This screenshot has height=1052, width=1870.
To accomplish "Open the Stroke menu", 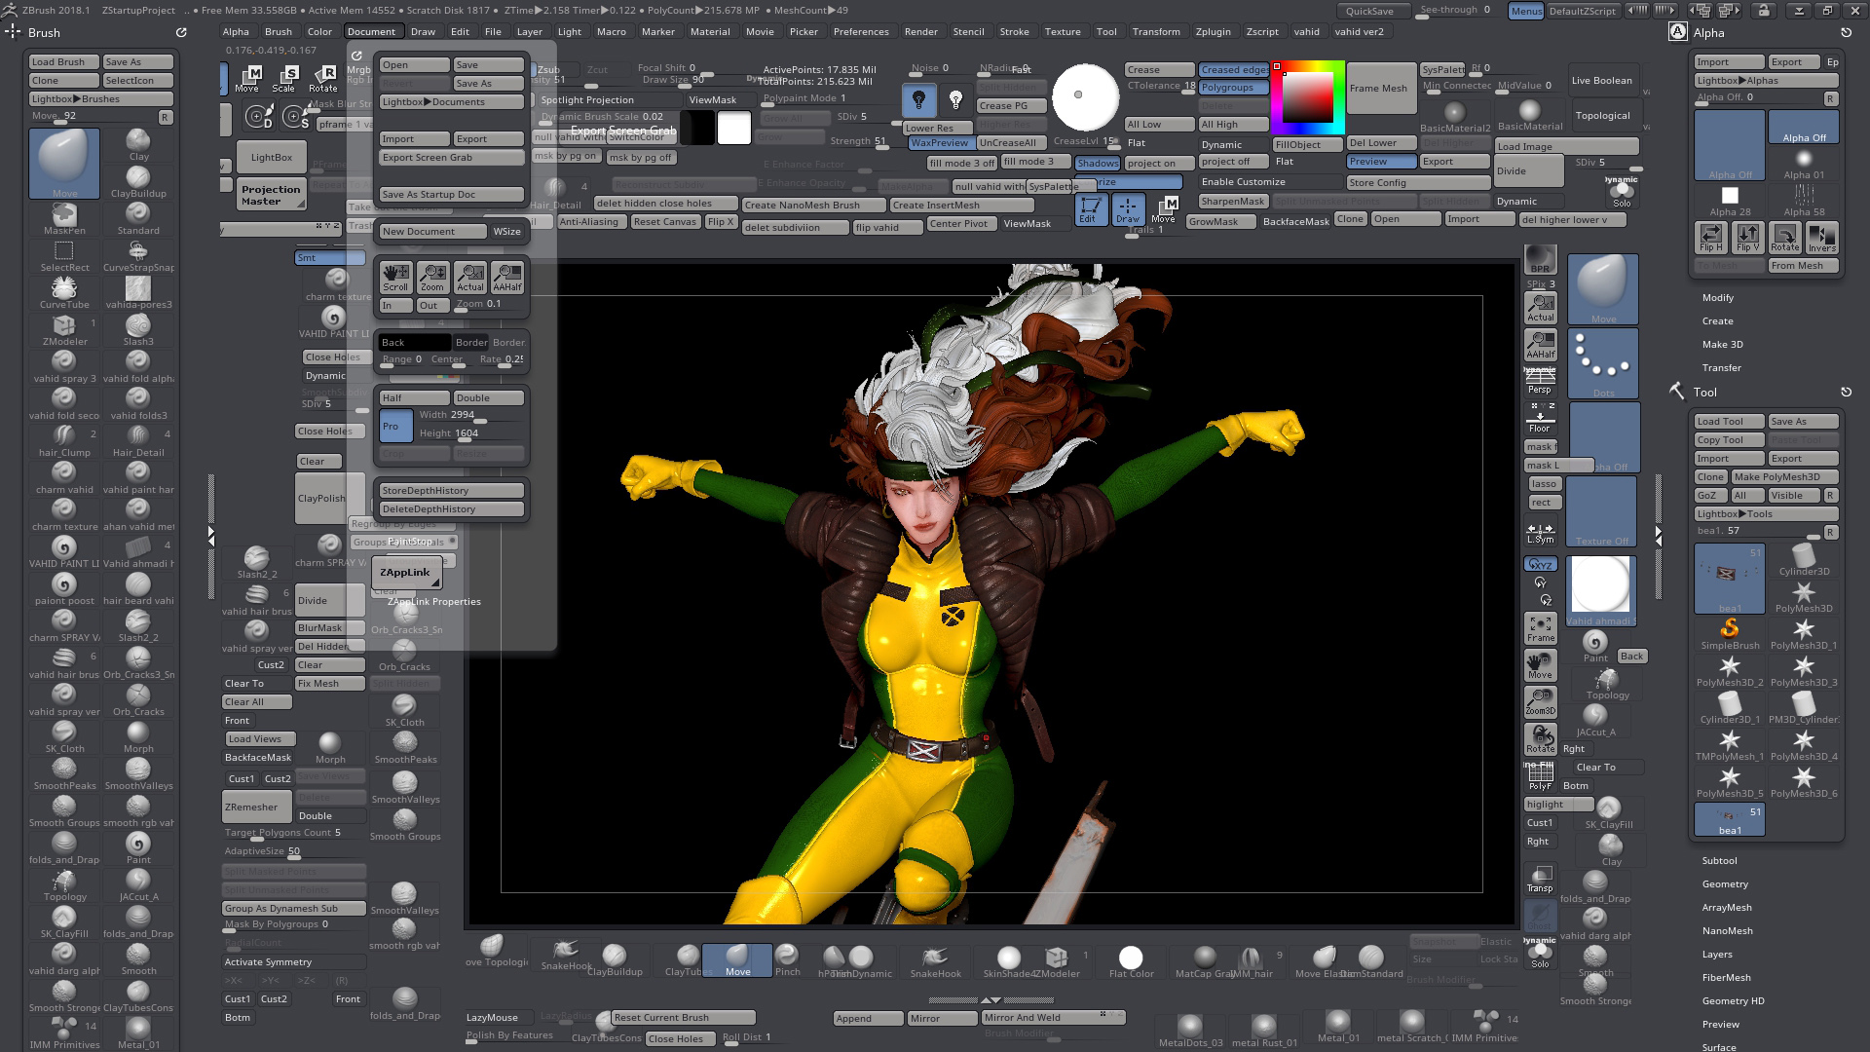I will [1014, 32].
